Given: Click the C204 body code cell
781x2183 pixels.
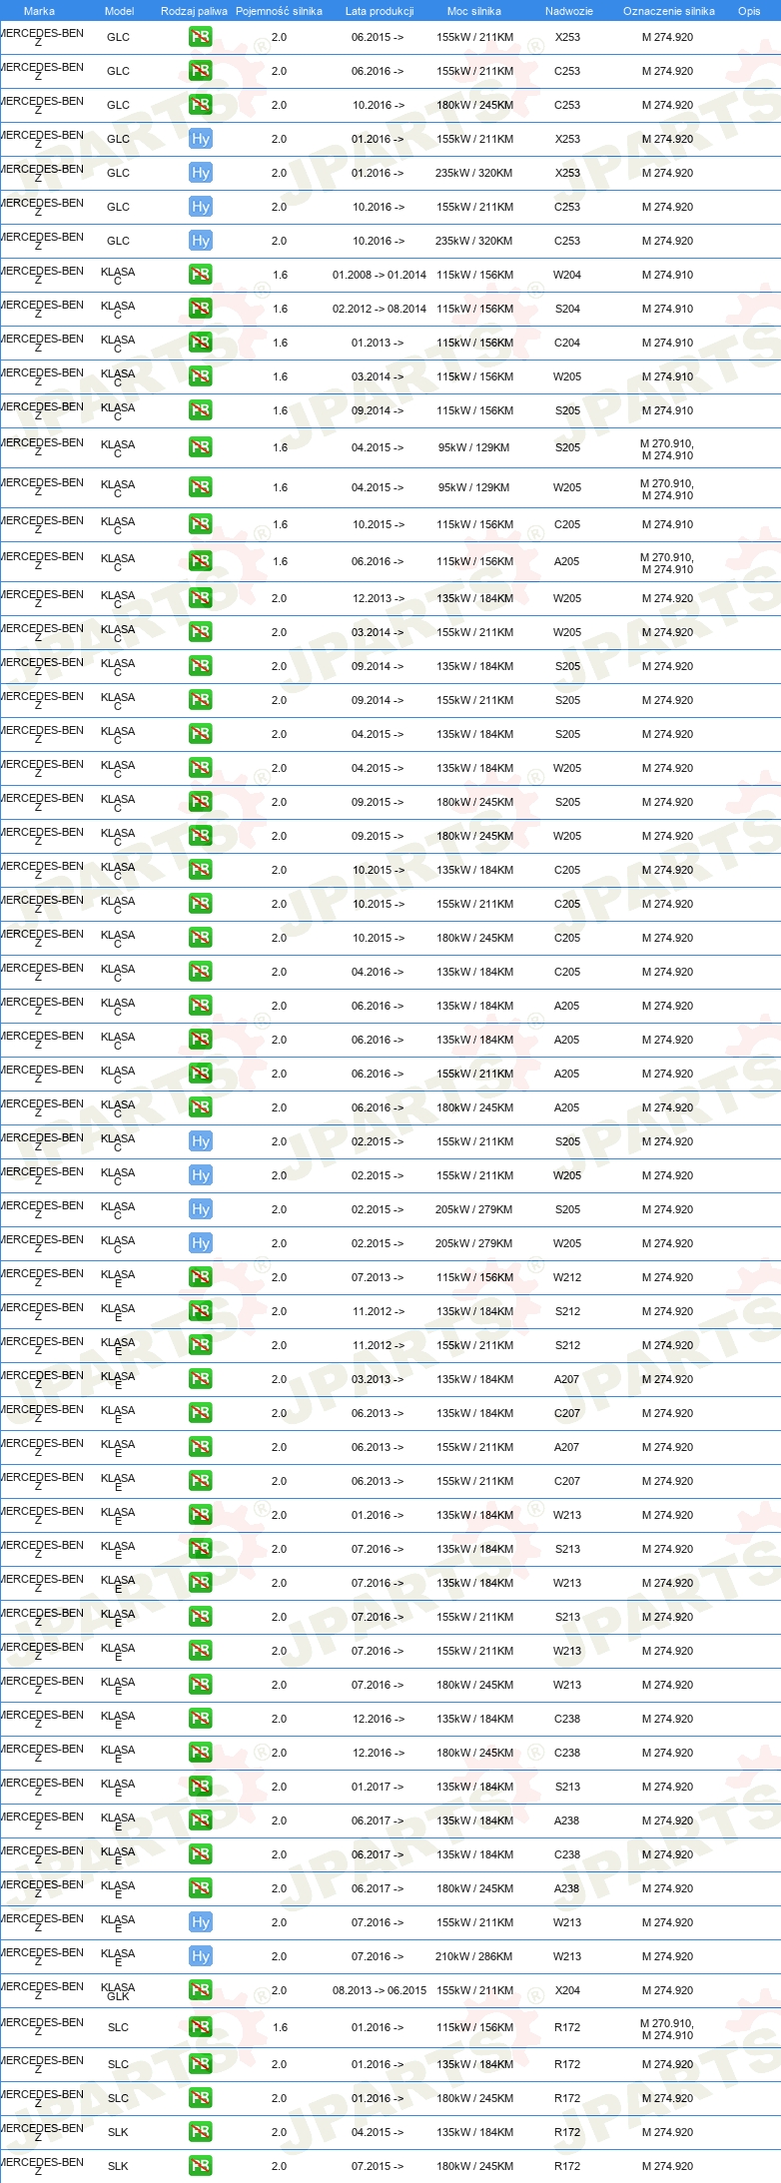Looking at the screenshot, I should click(567, 344).
